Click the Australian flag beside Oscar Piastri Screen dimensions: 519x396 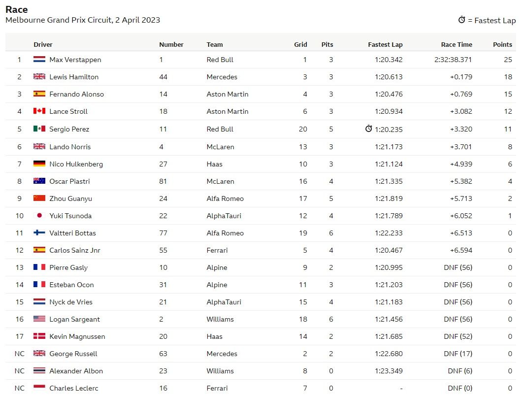[x=39, y=181]
